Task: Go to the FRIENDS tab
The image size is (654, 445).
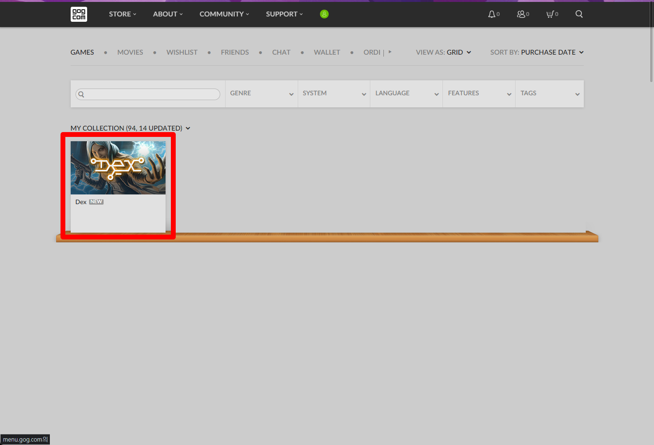Action: click(235, 52)
